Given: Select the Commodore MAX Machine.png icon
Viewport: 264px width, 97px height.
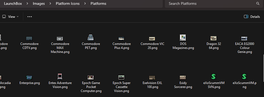Looking at the screenshot, I should click(x=60, y=38).
